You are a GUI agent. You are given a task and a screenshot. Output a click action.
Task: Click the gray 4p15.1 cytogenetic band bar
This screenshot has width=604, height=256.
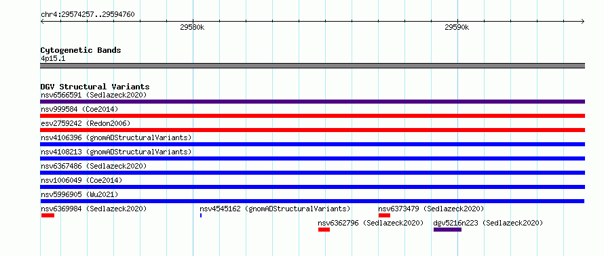(312, 66)
